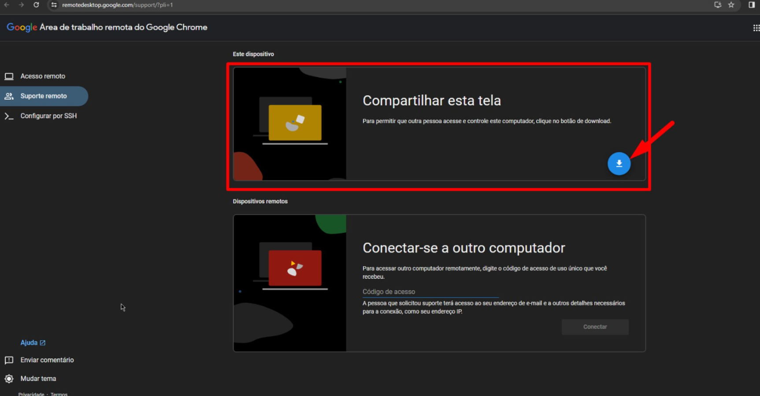
Task: Click the Google logo
Action: [x=22, y=27]
